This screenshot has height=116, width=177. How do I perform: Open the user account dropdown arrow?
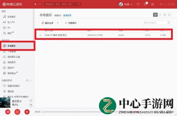[131, 4]
